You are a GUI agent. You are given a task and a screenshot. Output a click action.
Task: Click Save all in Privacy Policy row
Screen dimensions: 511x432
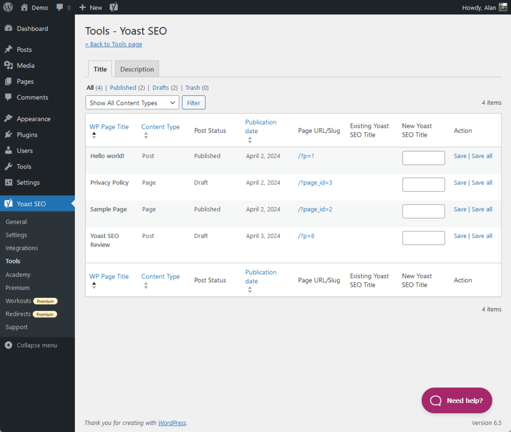point(482,183)
